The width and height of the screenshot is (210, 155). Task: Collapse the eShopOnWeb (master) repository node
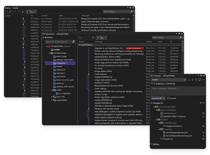47,46
